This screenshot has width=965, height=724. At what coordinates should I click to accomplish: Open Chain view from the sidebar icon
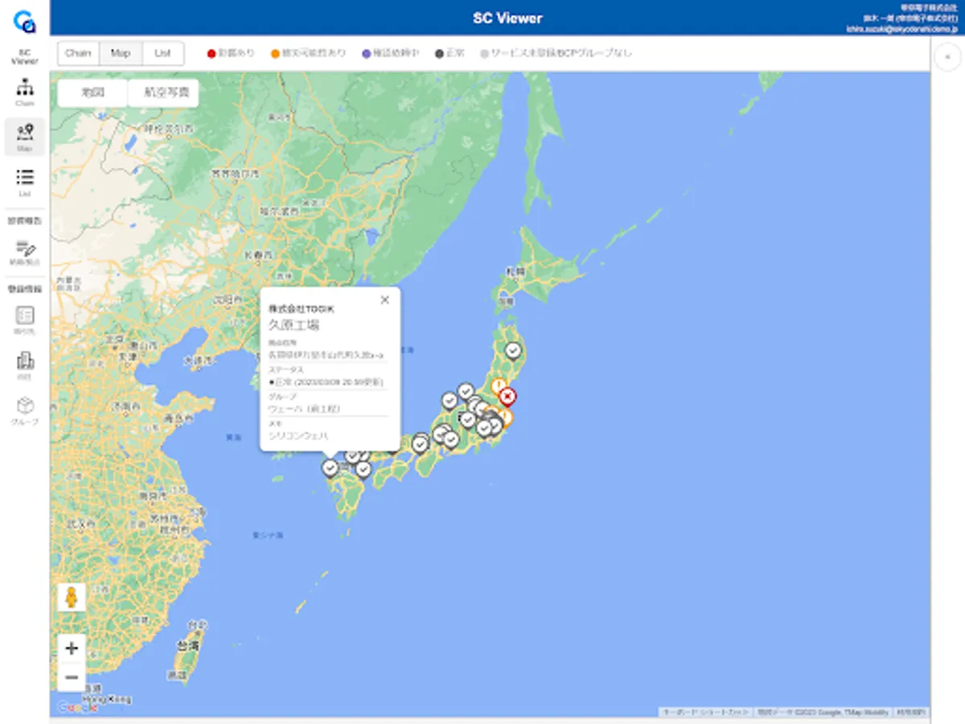25,92
